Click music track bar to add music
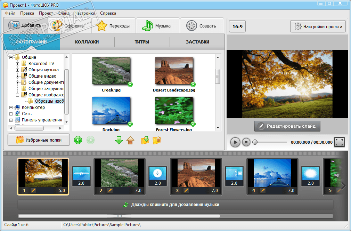This screenshot has height=231, width=351. [175, 205]
